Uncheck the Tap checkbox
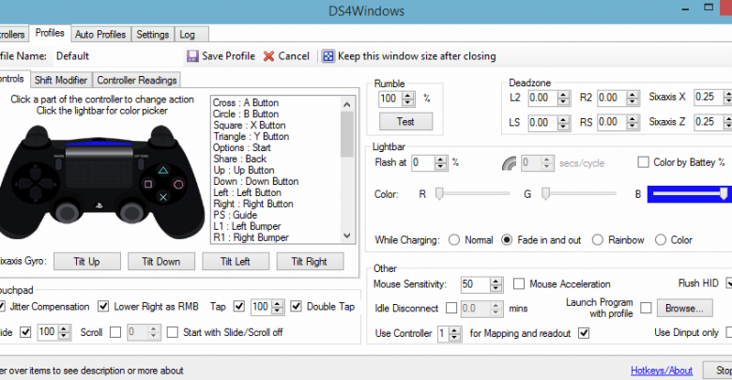 pos(239,307)
